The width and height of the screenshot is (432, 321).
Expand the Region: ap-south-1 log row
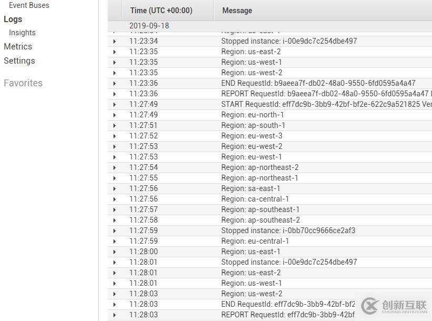115,125
